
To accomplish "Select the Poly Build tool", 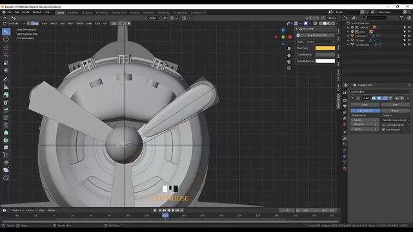I will (6, 133).
